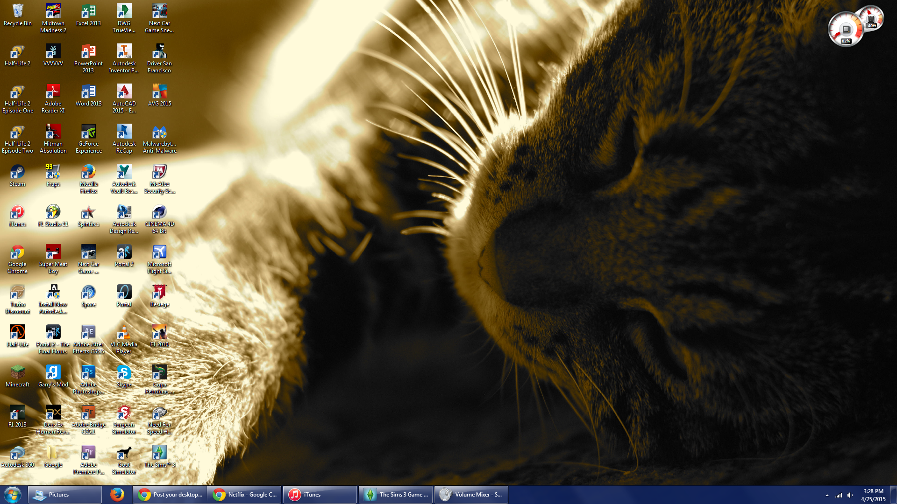The width and height of the screenshot is (897, 504).
Task: Select the Google folder icon
Action: pos(53,457)
